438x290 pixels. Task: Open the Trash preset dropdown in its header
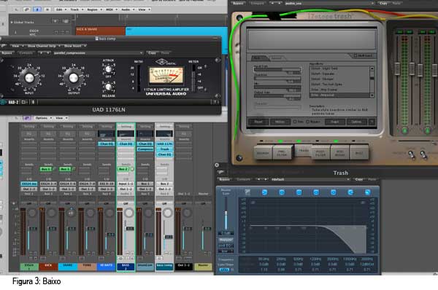click(x=329, y=4)
